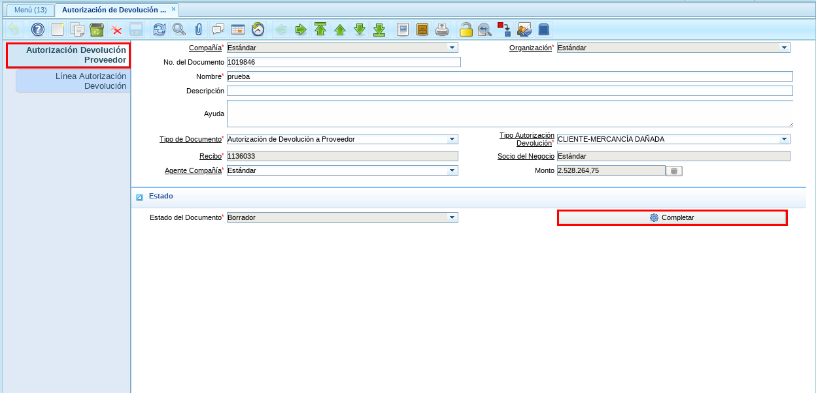Delete the record with the green bin icon
Image resolution: width=816 pixels, height=393 pixels.
[x=97, y=29]
